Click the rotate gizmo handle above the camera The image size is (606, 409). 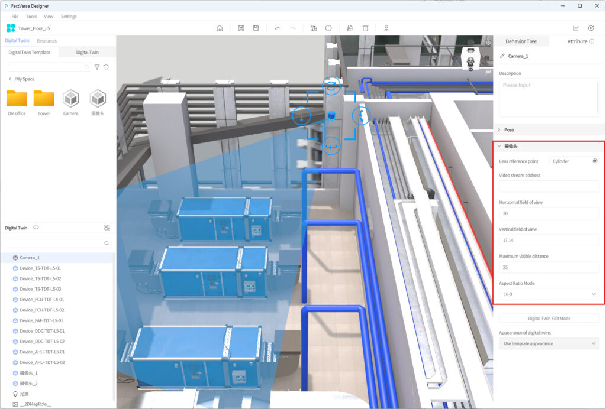tap(331, 86)
